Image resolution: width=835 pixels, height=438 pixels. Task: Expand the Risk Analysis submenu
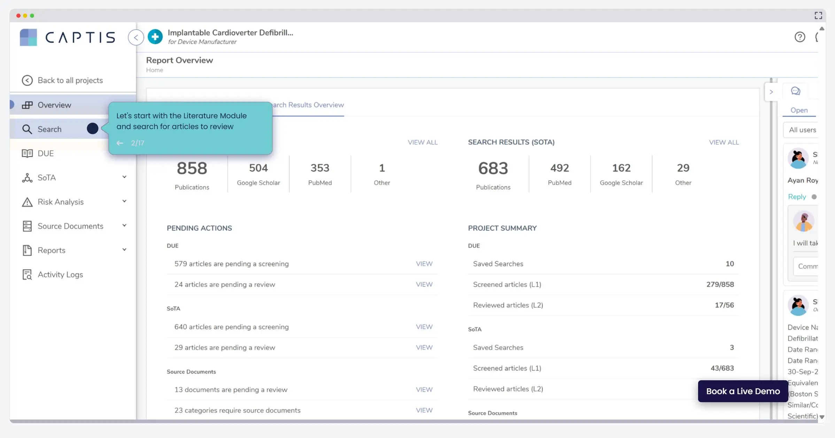point(124,201)
